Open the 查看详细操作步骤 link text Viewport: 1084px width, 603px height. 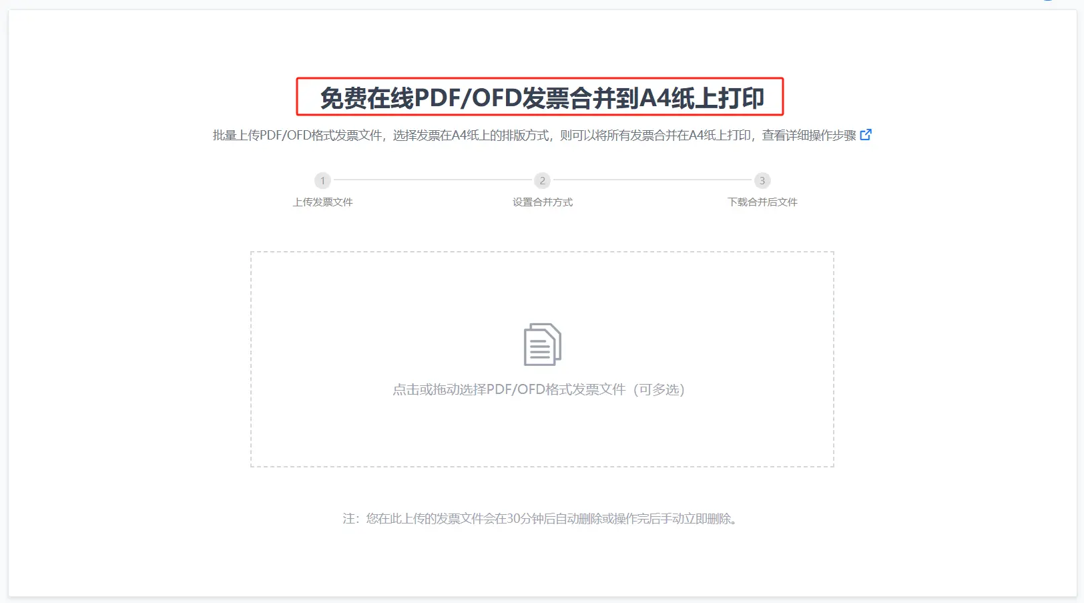click(809, 136)
